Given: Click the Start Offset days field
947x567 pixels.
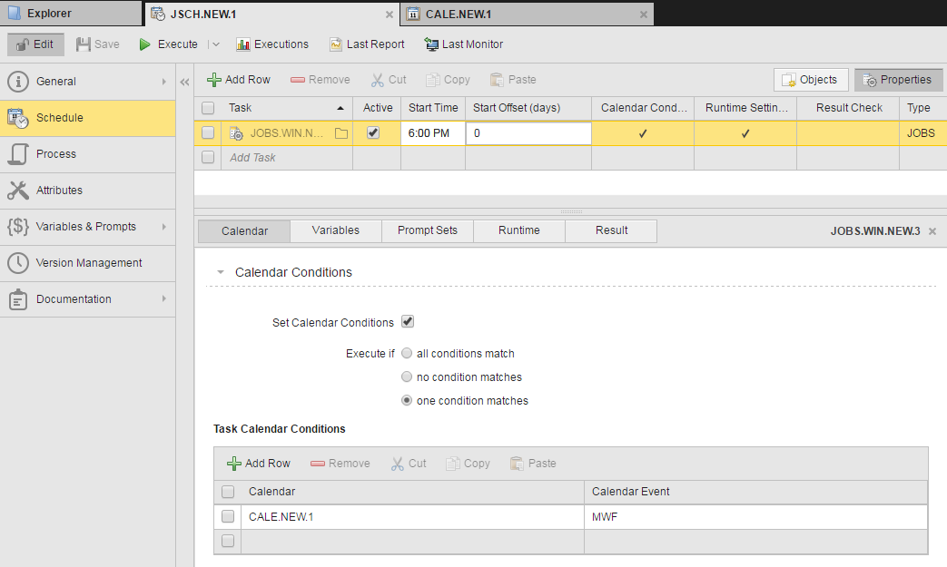Looking at the screenshot, I should pyautogui.click(x=528, y=133).
